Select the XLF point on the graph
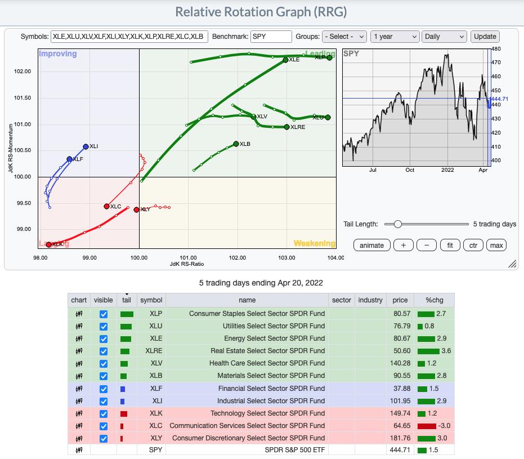The width and height of the screenshot is (524, 459). [x=69, y=159]
